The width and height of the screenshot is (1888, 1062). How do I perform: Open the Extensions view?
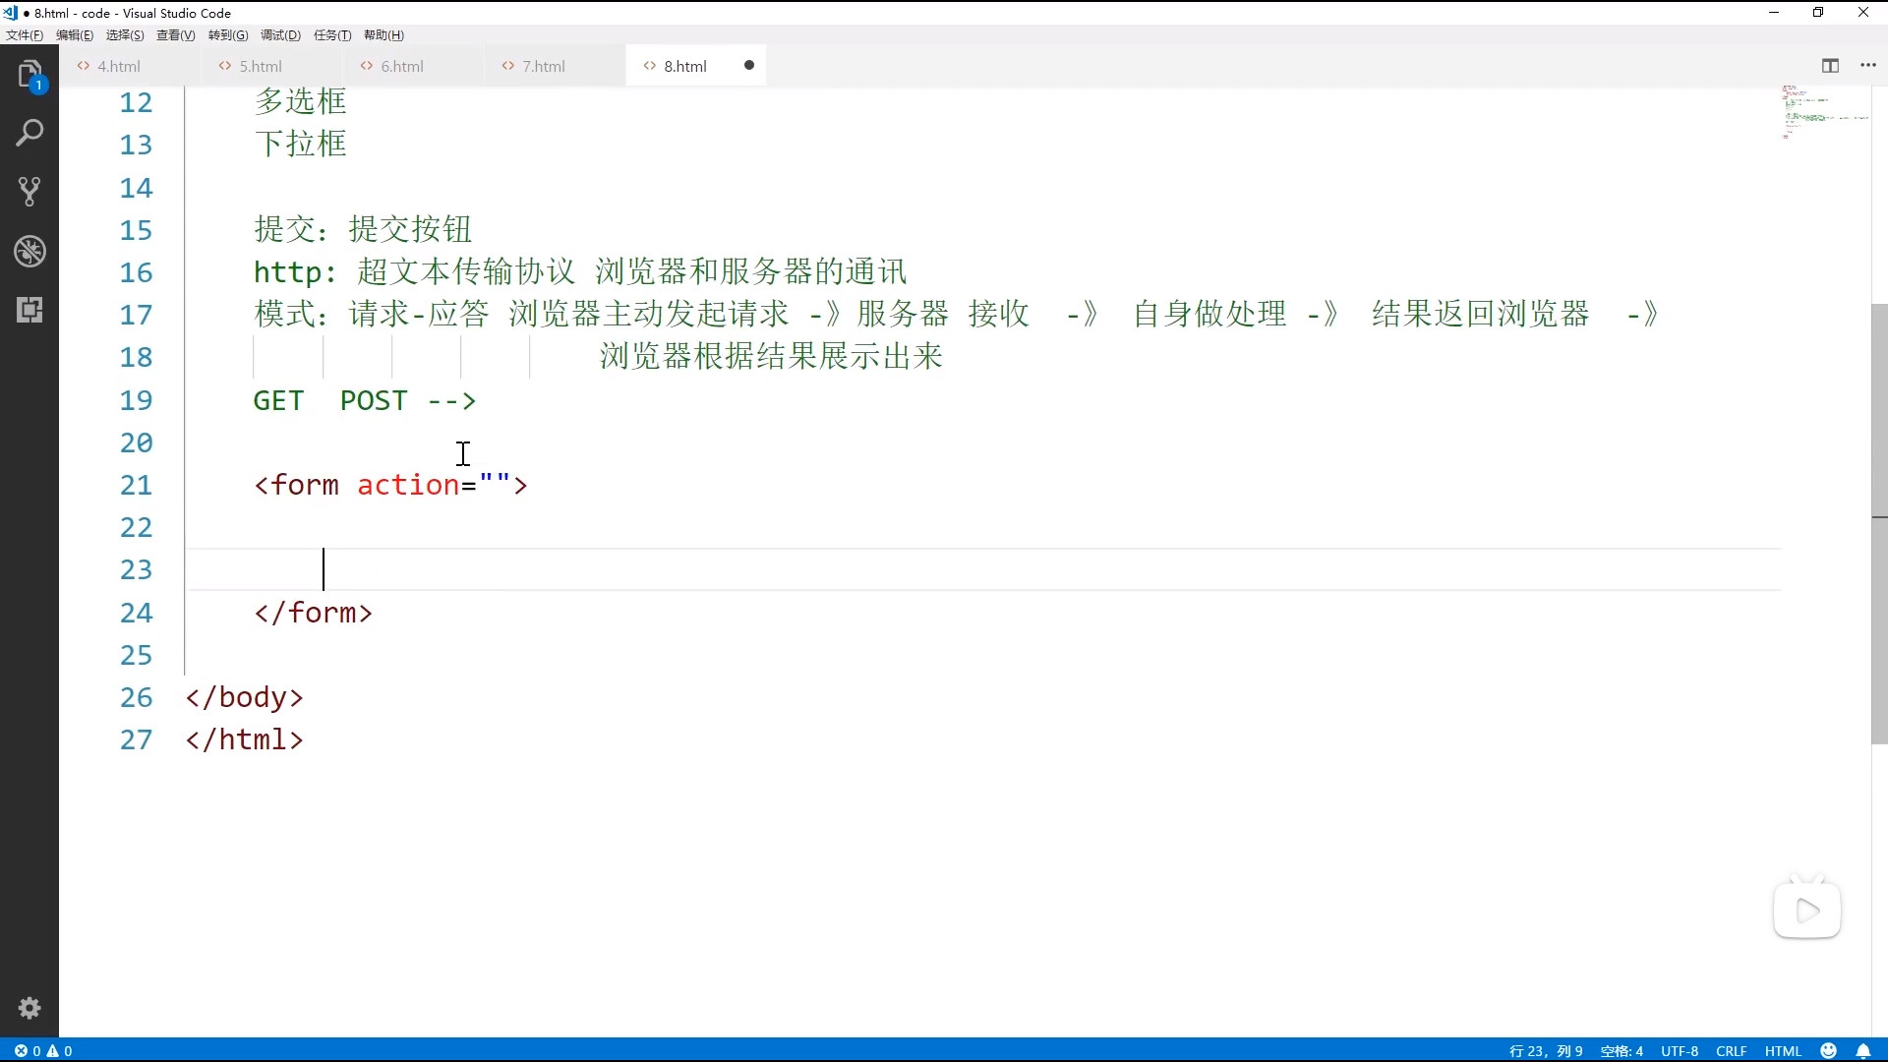[x=29, y=310]
